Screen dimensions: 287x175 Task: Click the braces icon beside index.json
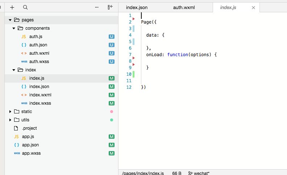coord(24,87)
